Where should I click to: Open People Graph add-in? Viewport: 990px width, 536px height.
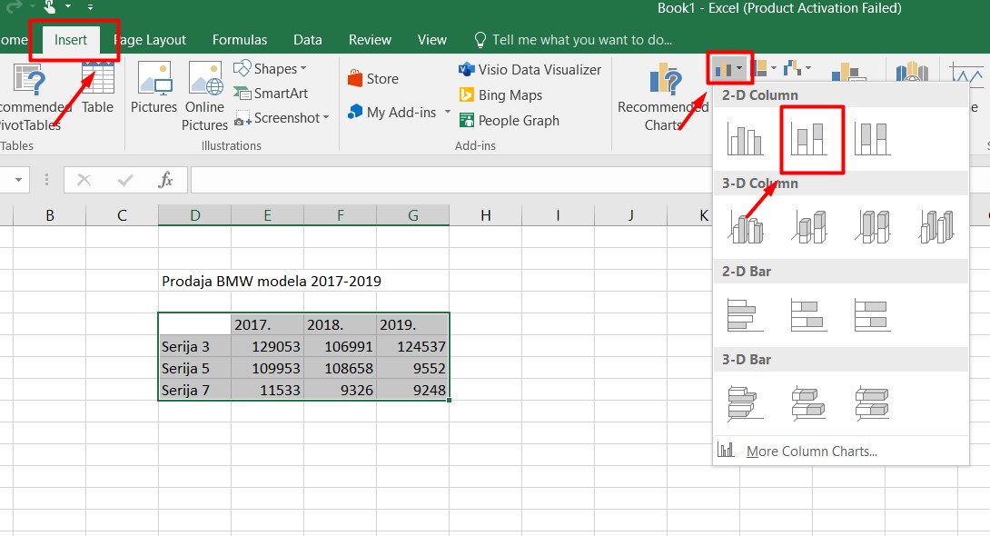509,120
